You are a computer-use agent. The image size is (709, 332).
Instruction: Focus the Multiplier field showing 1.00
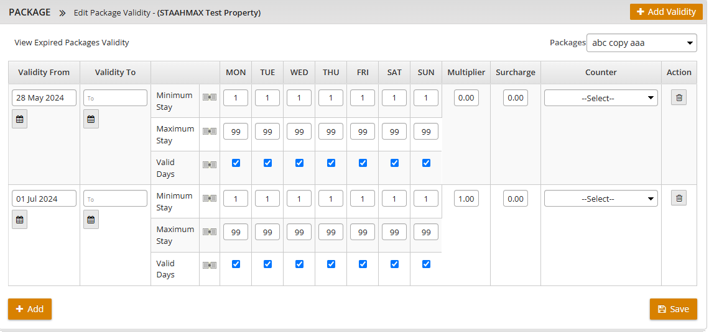(466, 199)
